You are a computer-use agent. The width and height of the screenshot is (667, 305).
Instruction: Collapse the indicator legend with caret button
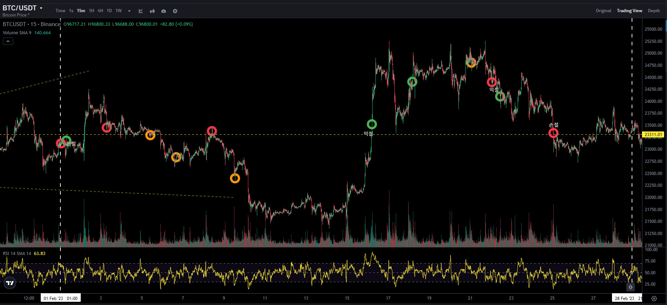pos(8,41)
